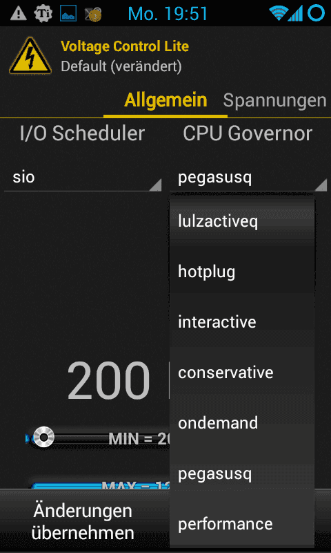
Task: Choose lulzactiveq from governor list
Action: tap(242, 221)
